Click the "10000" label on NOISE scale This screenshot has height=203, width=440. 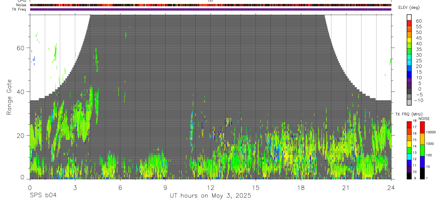tap(431, 132)
